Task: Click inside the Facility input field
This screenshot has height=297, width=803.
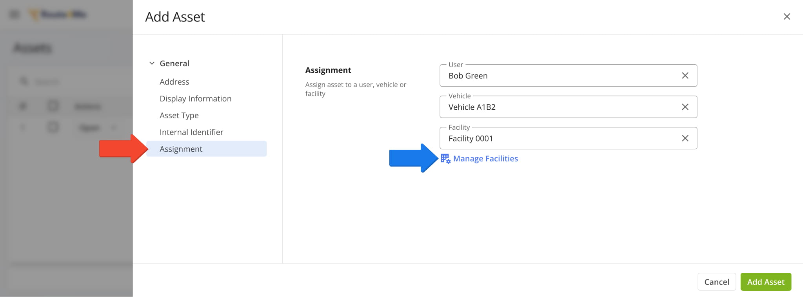Action: (x=549, y=138)
